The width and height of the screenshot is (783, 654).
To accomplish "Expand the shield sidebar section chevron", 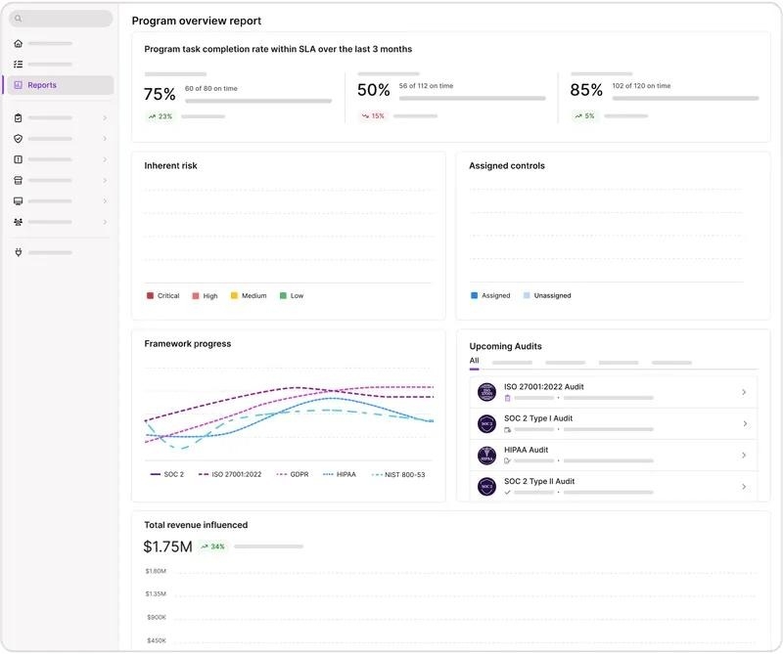I will pos(105,139).
